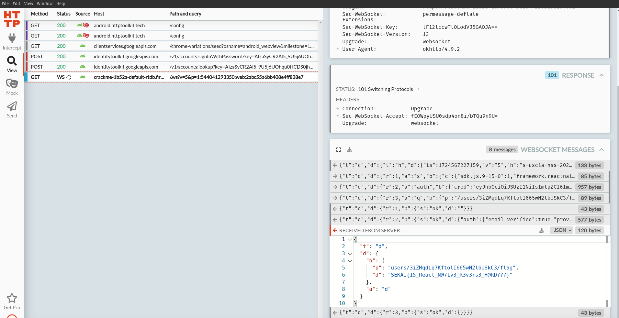Open the File menu
Viewport: 619px width, 318px height.
click(x=5, y=4)
